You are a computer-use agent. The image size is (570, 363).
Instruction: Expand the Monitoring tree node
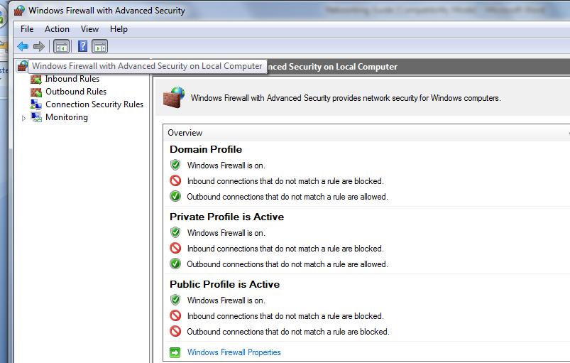click(23, 118)
